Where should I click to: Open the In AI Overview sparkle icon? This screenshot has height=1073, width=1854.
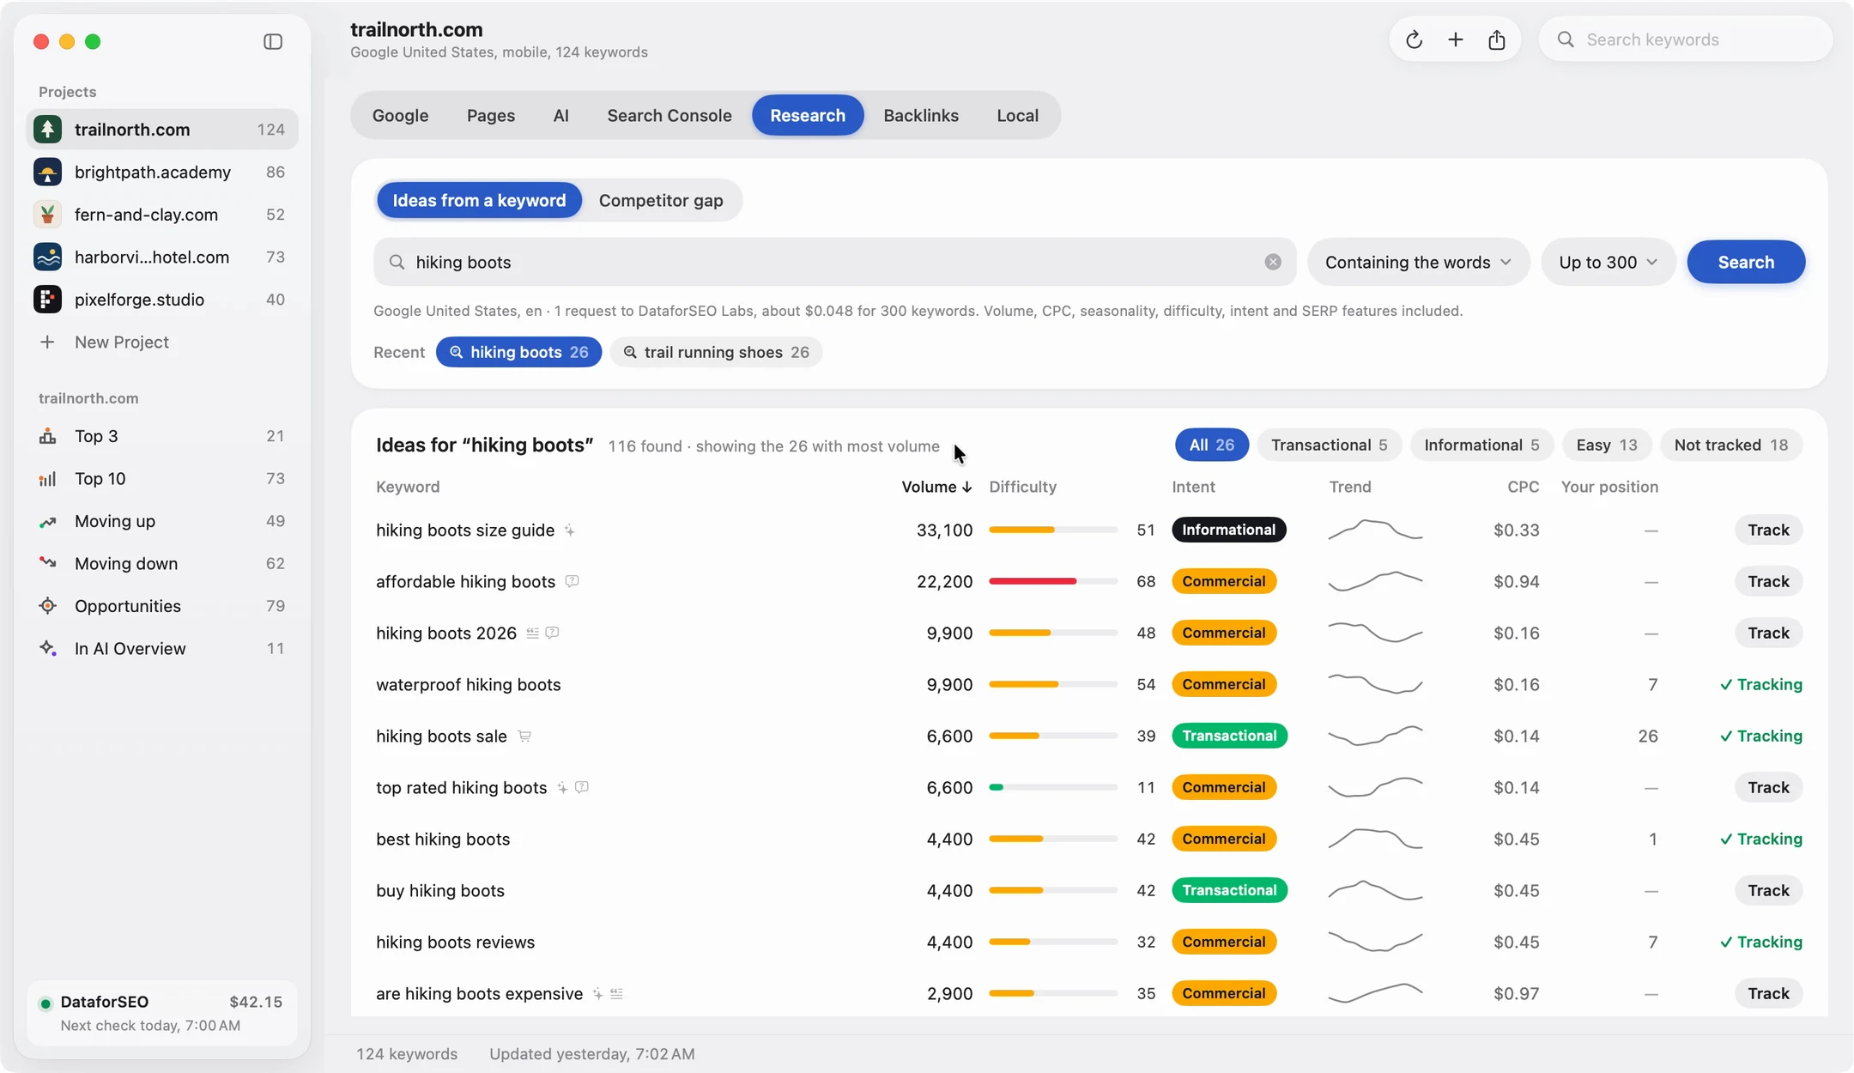coord(47,648)
